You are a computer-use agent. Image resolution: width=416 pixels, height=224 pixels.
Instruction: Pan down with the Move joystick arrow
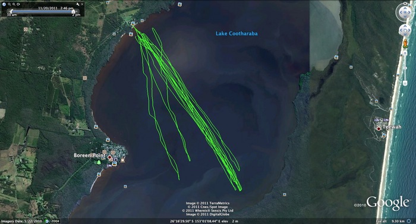[405, 34]
